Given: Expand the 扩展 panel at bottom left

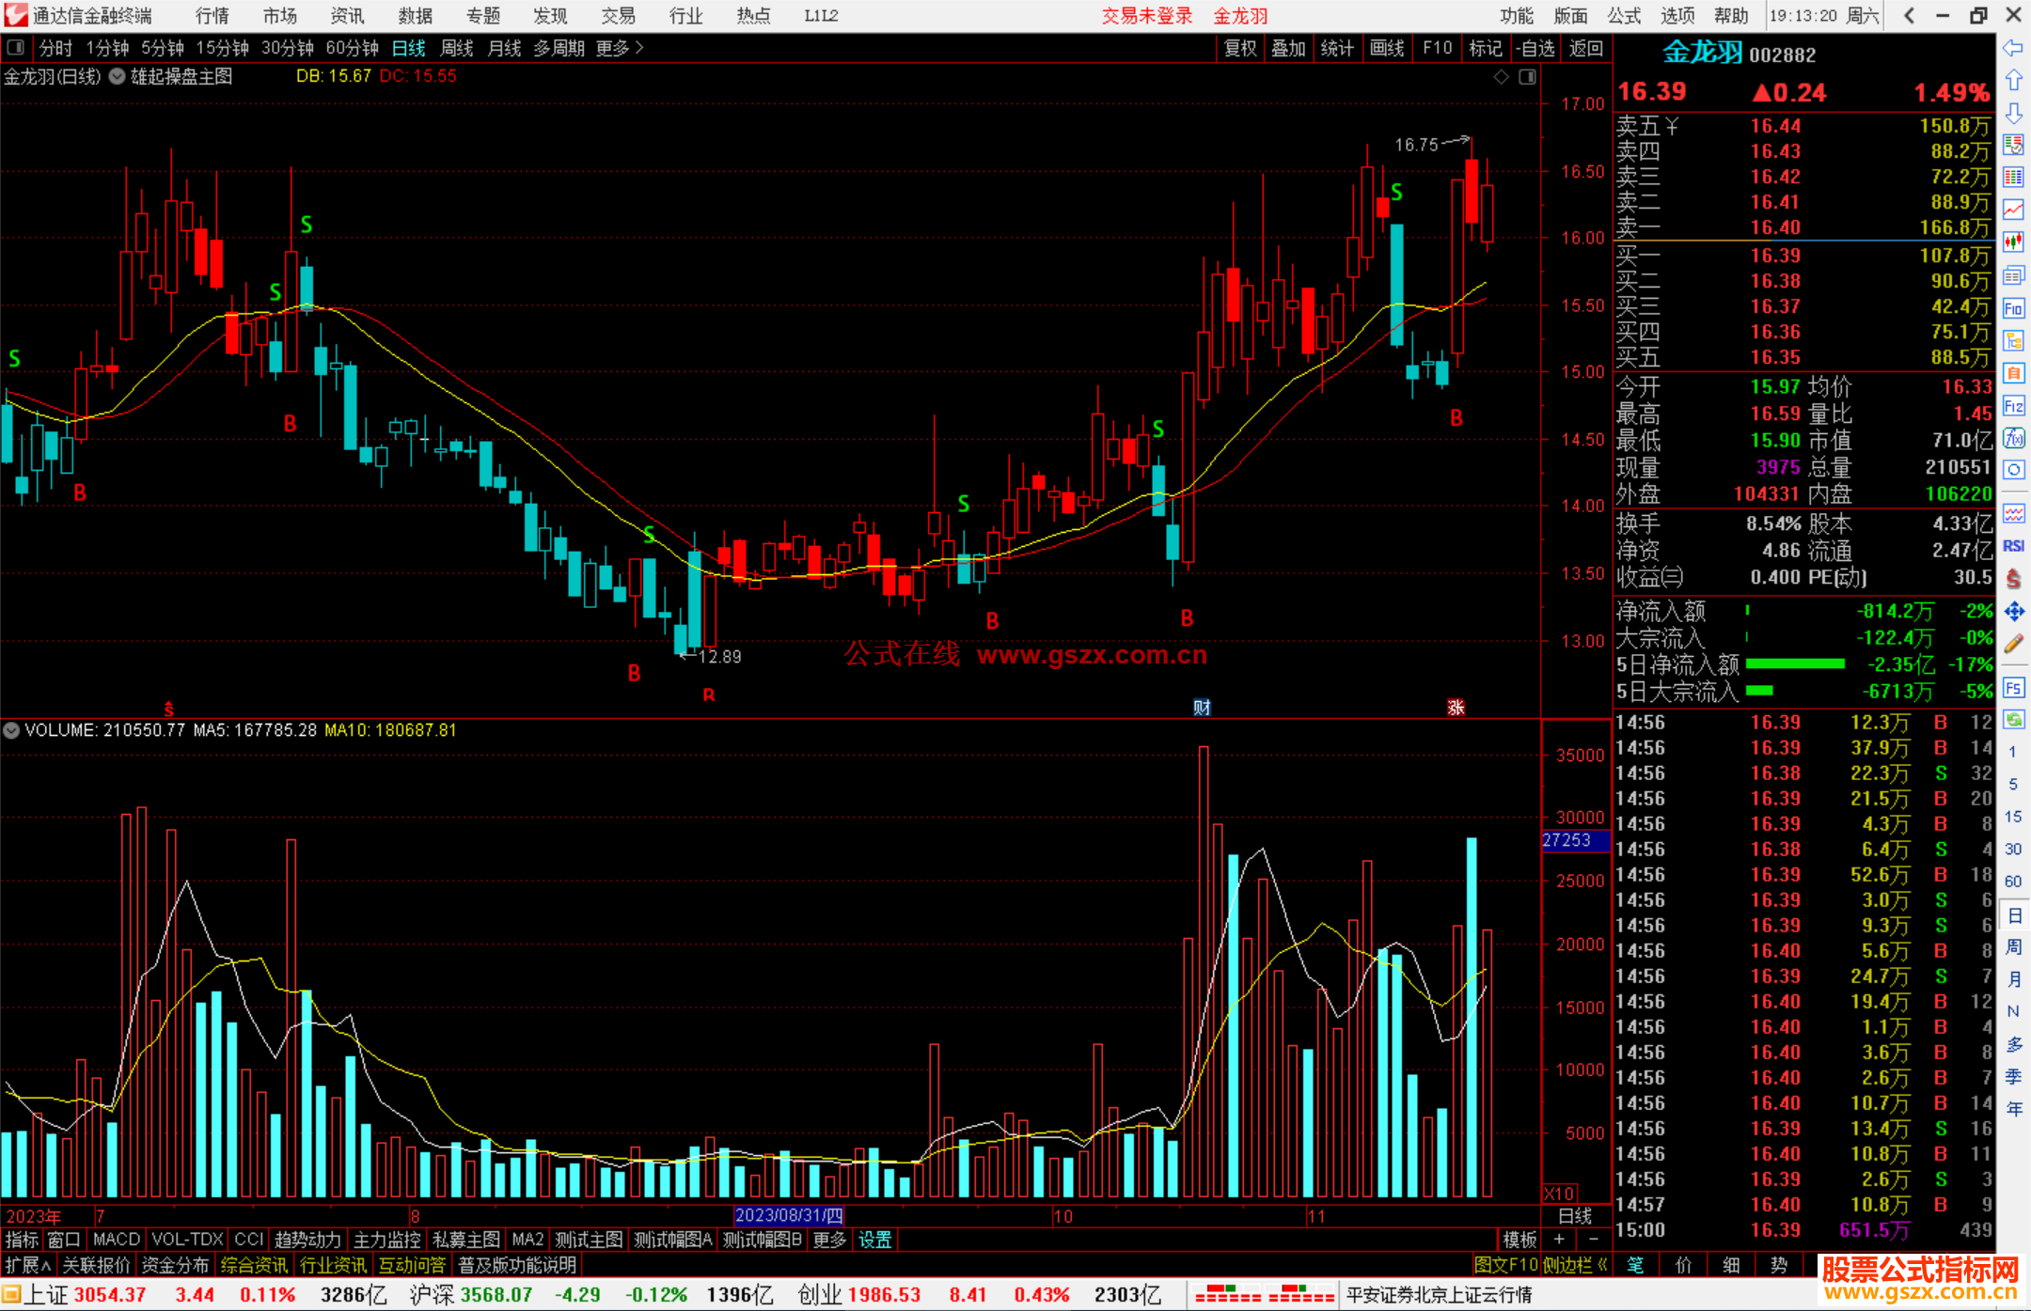Looking at the screenshot, I should (28, 1265).
